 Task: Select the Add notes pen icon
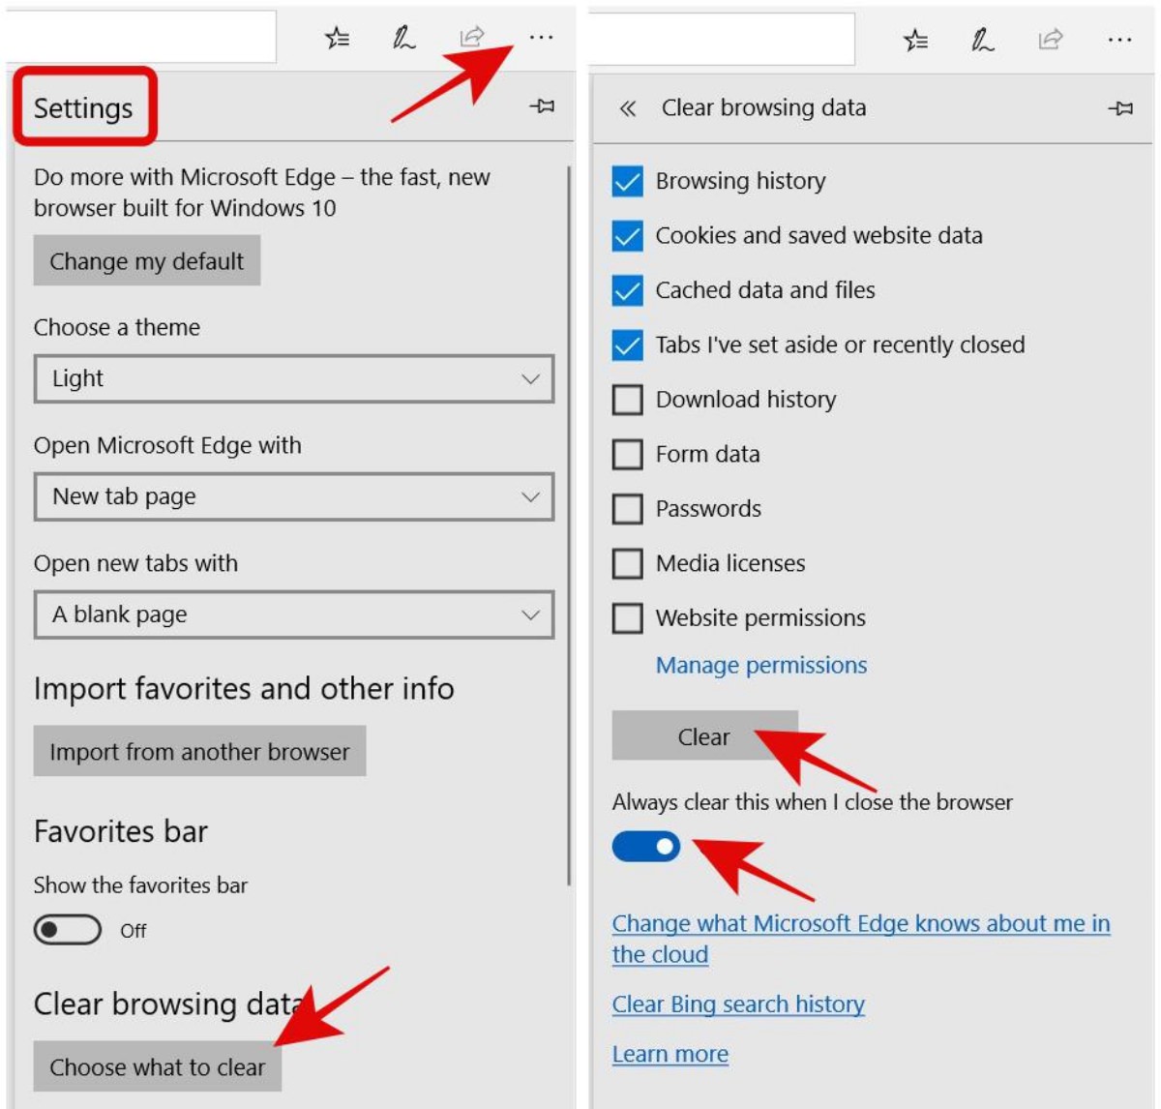[x=402, y=39]
